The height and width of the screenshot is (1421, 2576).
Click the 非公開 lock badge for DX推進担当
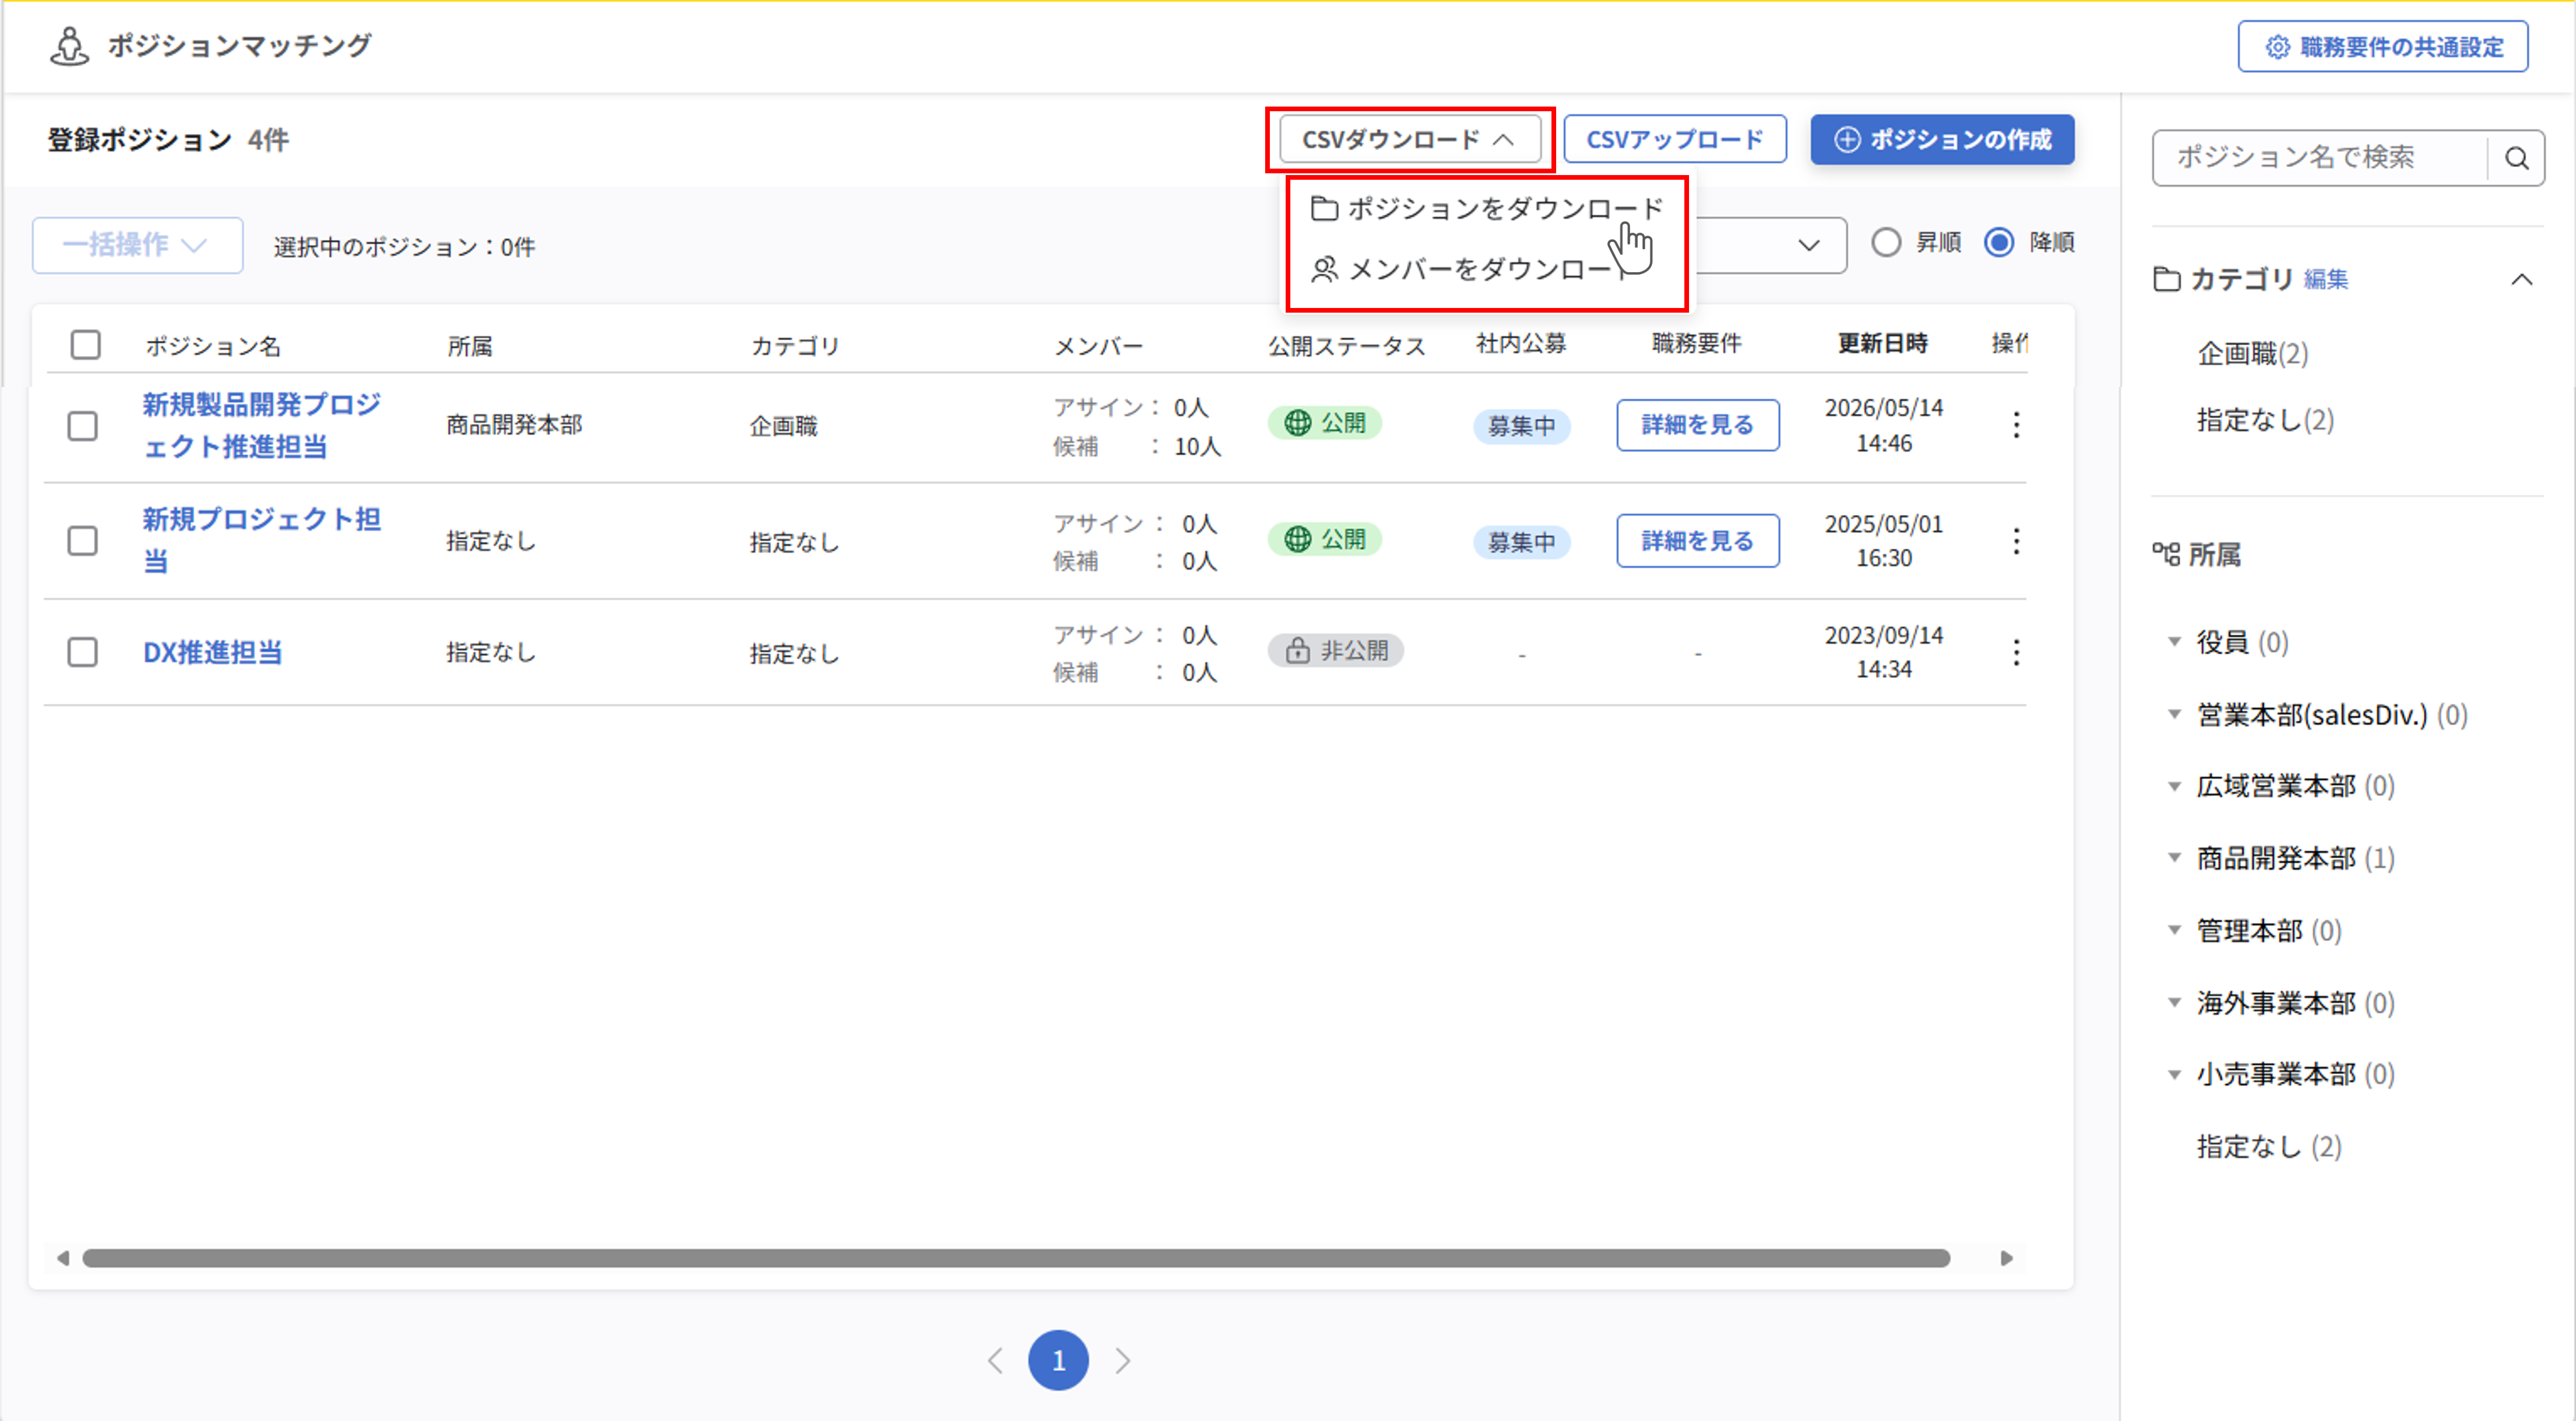point(1336,651)
